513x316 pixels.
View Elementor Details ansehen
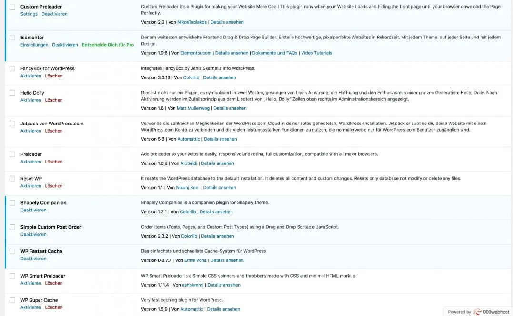[231, 53]
